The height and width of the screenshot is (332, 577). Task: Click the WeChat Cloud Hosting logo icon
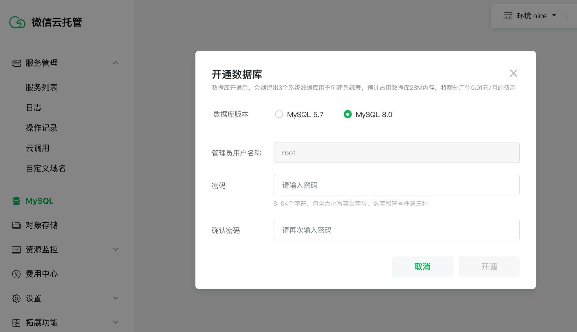pyautogui.click(x=17, y=22)
